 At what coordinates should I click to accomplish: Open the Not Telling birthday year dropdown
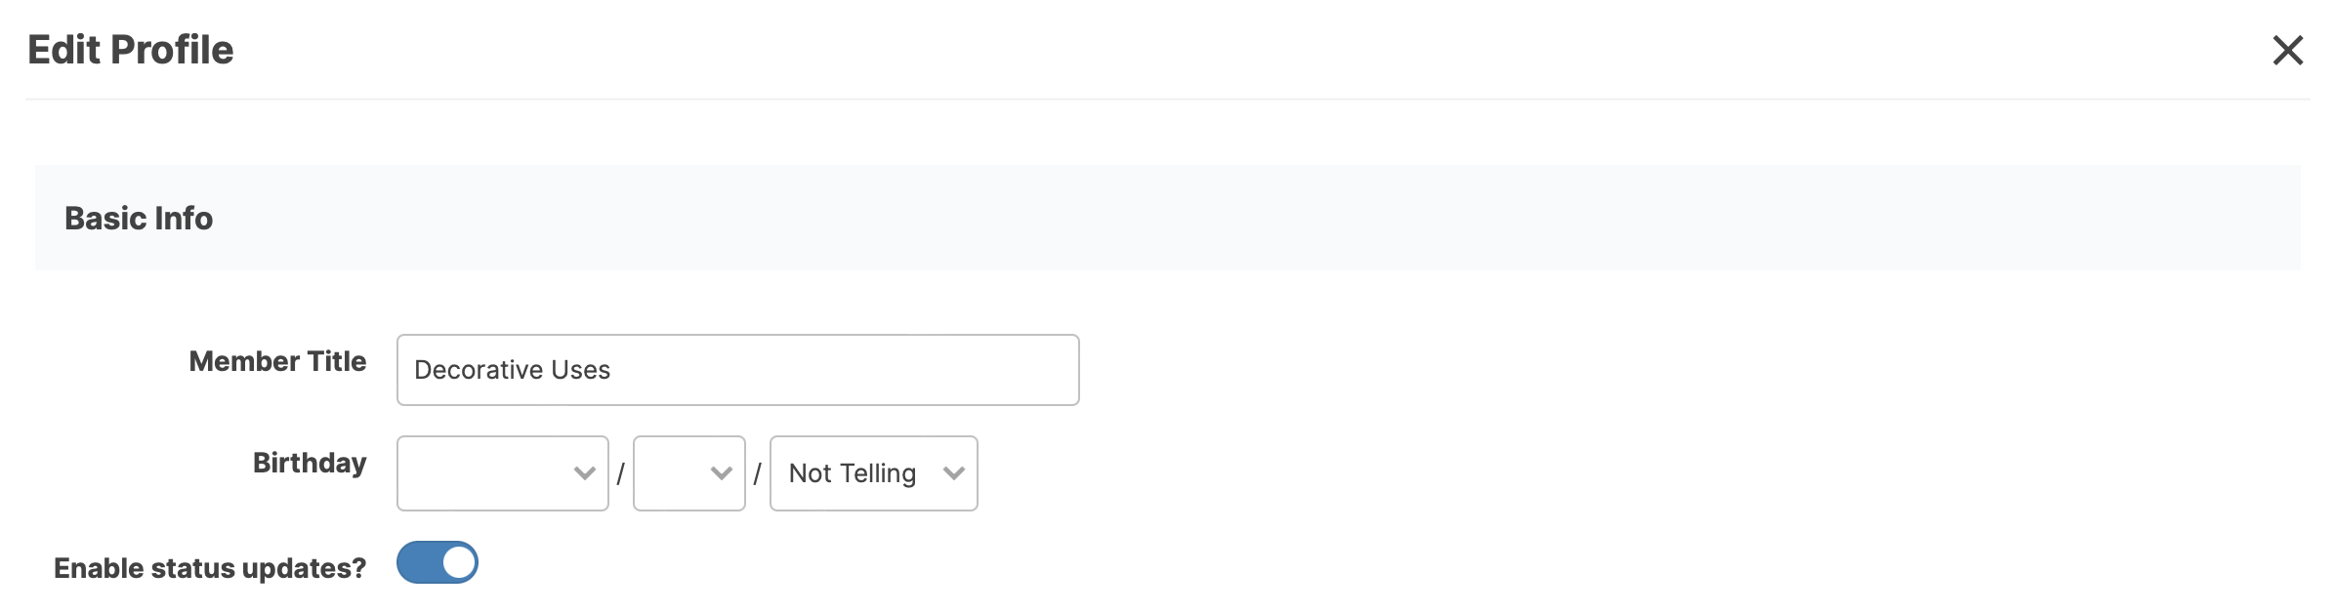pyautogui.click(x=874, y=473)
